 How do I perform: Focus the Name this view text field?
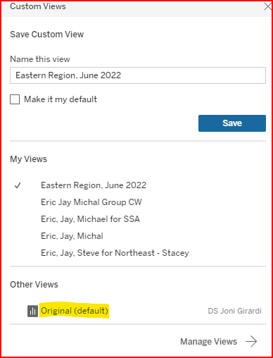[x=138, y=75]
